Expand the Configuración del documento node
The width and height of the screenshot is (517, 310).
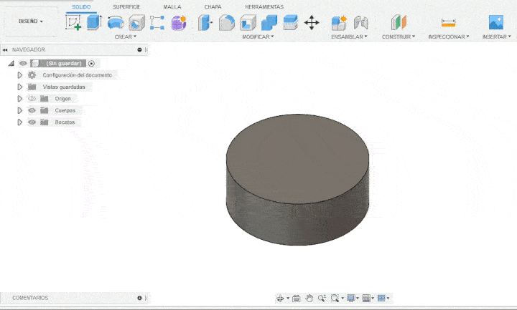click(20, 75)
